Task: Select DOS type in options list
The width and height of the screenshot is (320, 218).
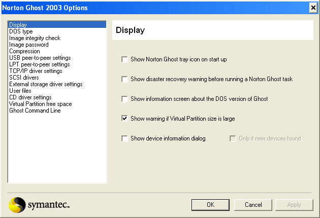Action: 21,31
